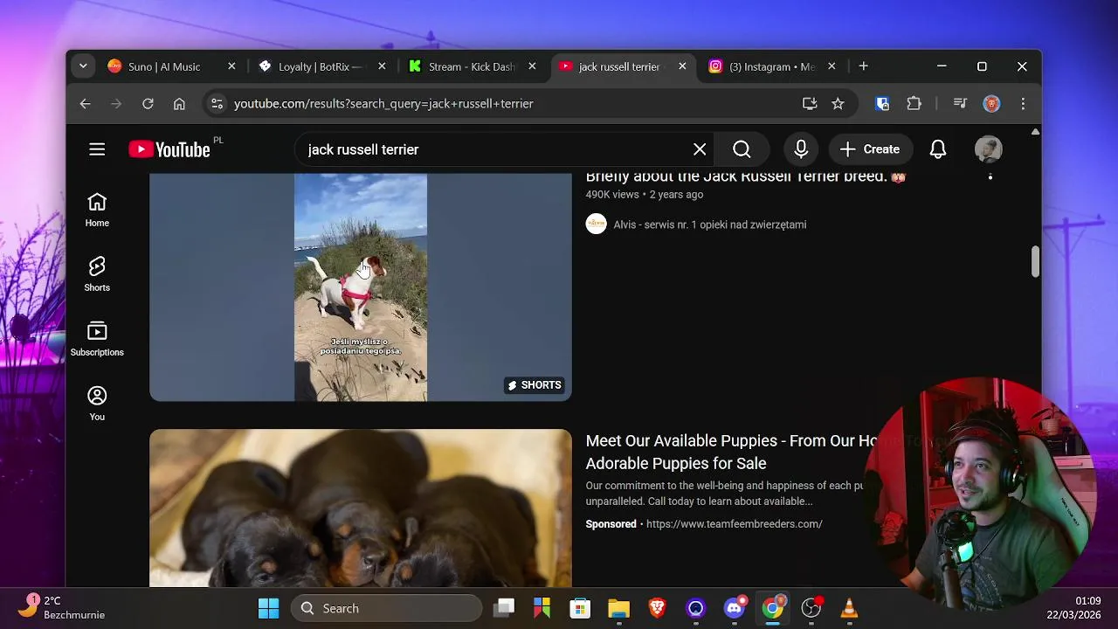Open the Alvis channel name link
Viewport: 1118px width, 629px height.
pos(709,225)
